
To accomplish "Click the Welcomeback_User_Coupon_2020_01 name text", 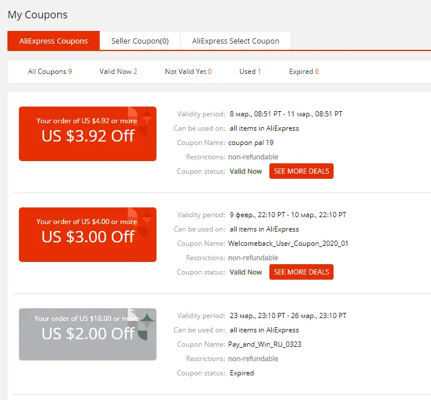I will tap(288, 244).
